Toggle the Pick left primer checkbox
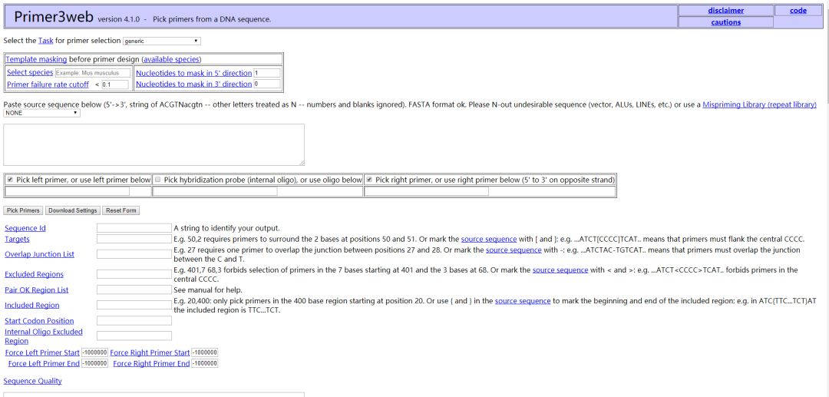 click(10, 180)
